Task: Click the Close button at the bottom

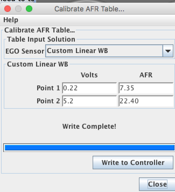Action: 157,184
